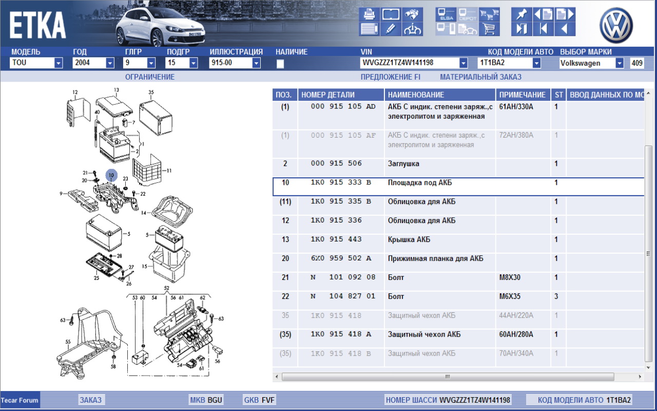The height and width of the screenshot is (411, 657).
Task: Select the Заглушка row
Action: tap(458, 168)
